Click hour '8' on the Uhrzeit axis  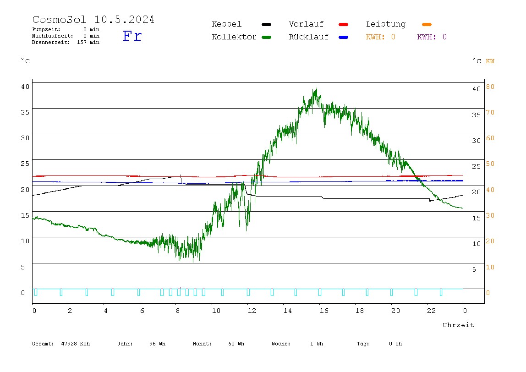click(177, 311)
